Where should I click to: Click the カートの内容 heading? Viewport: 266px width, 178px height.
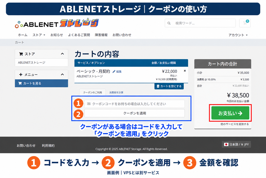tap(97, 54)
